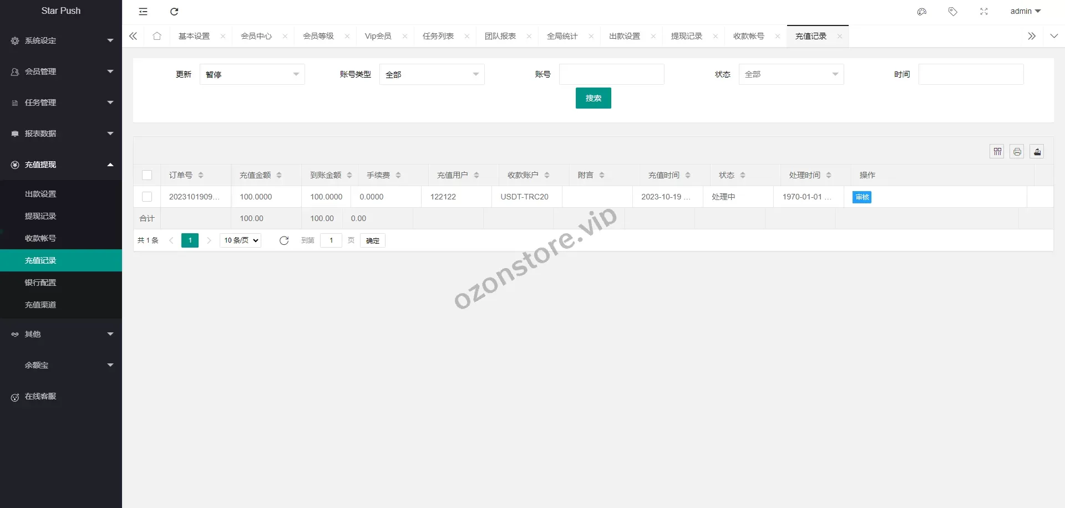Check the checkbox for order 2023101909
Screen dimensions: 1065x508
click(x=147, y=197)
